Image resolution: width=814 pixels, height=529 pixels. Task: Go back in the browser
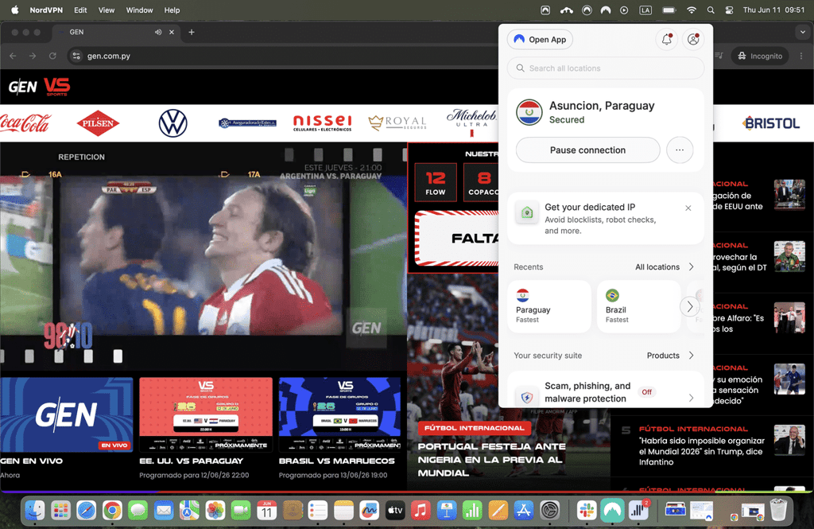[13, 56]
